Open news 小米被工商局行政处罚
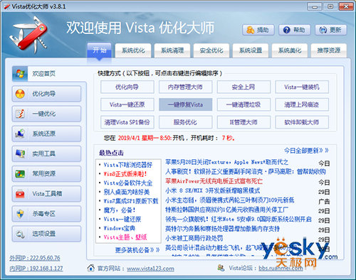 [x=194, y=238]
